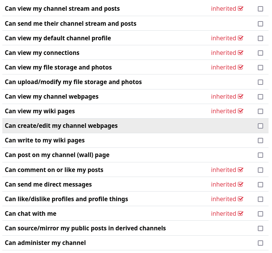
Task: Check 'Can administer my channel' box
Action: [x=260, y=243]
